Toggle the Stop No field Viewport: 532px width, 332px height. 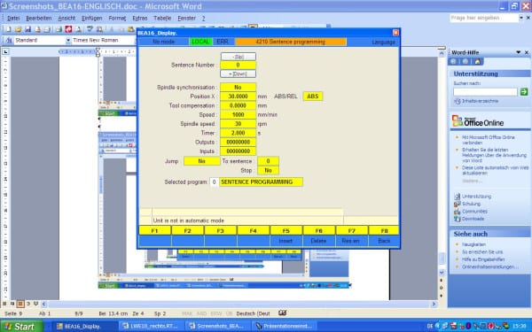pyautogui.click(x=268, y=170)
